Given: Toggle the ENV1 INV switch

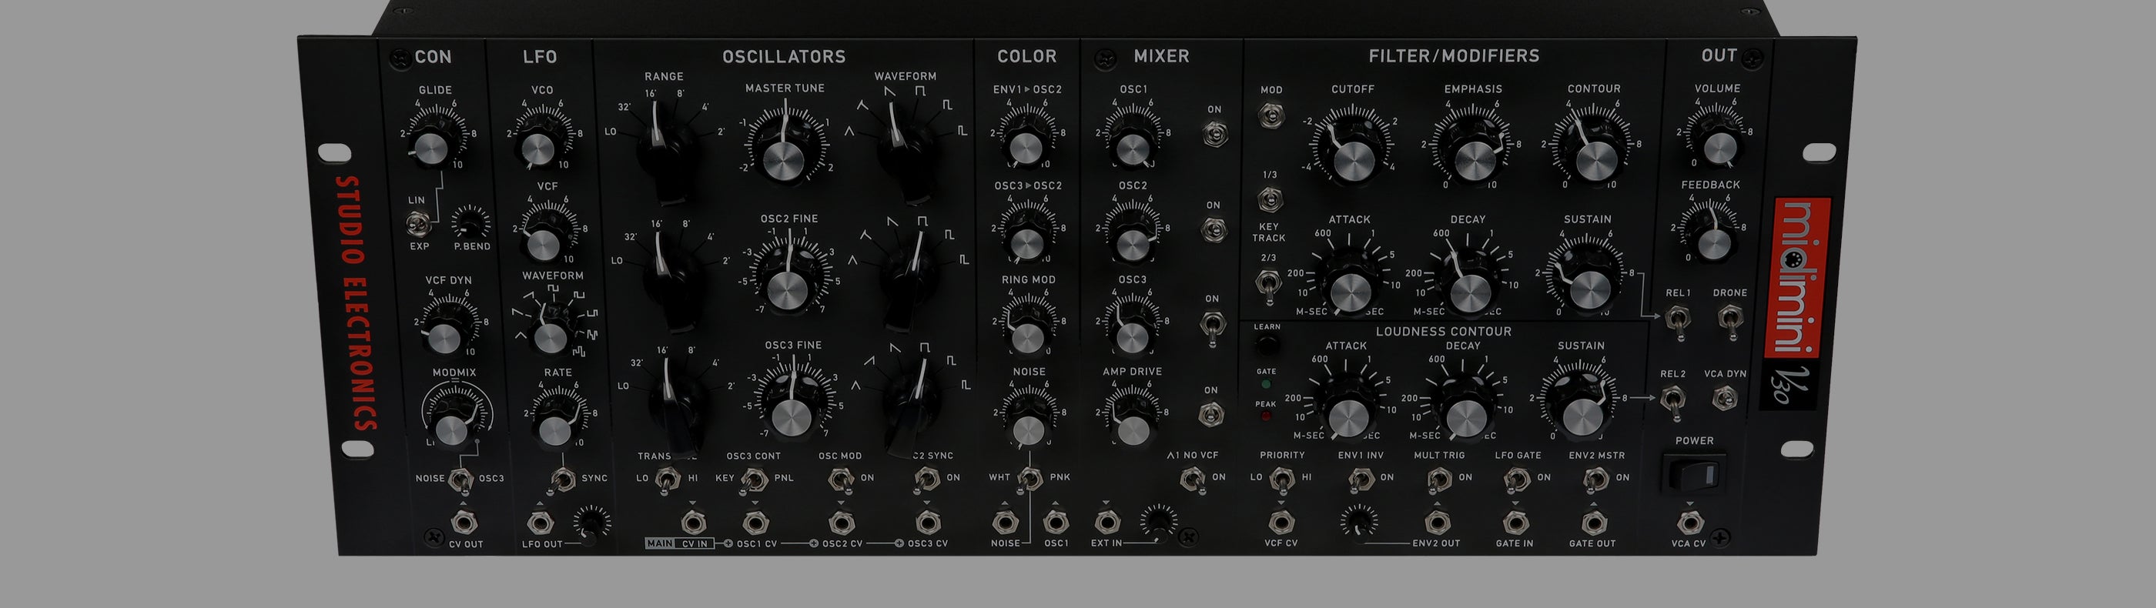Looking at the screenshot, I should (1360, 480).
